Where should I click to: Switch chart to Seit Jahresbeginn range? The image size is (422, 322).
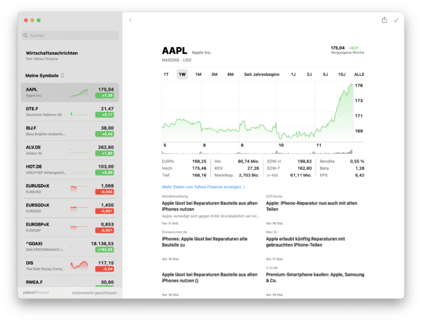262,75
